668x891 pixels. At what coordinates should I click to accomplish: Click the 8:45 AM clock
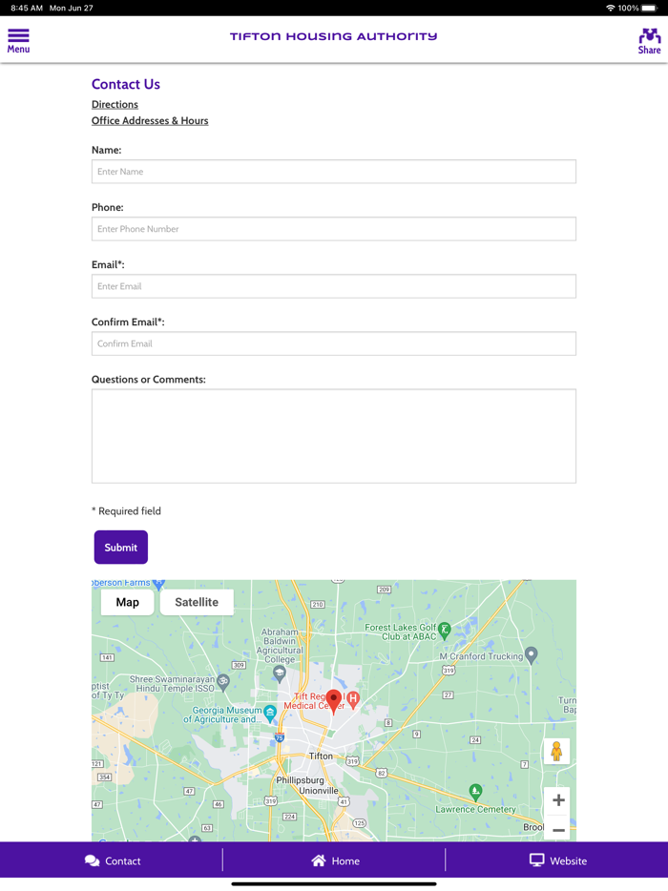(x=27, y=8)
